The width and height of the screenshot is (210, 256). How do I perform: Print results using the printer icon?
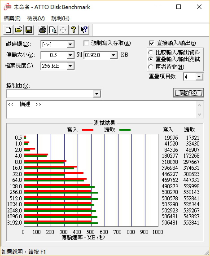point(43,30)
